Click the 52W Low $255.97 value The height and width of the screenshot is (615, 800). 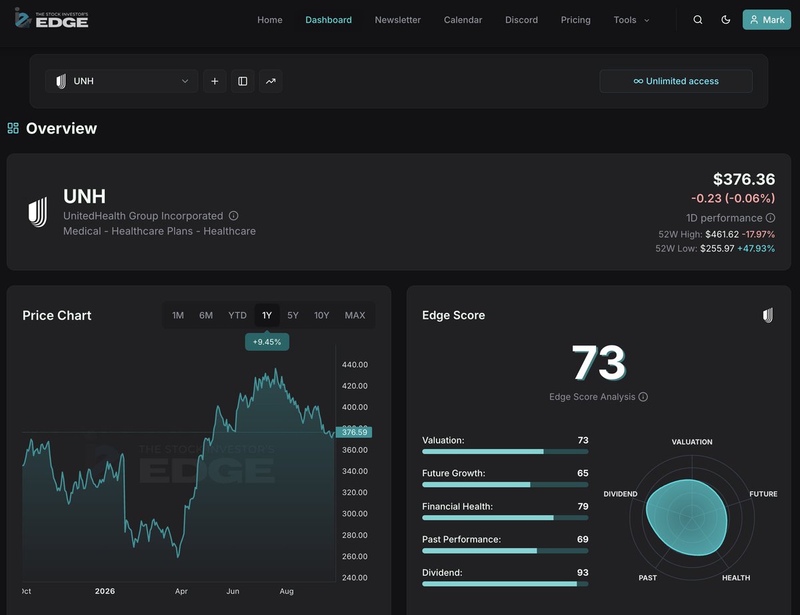pos(717,248)
